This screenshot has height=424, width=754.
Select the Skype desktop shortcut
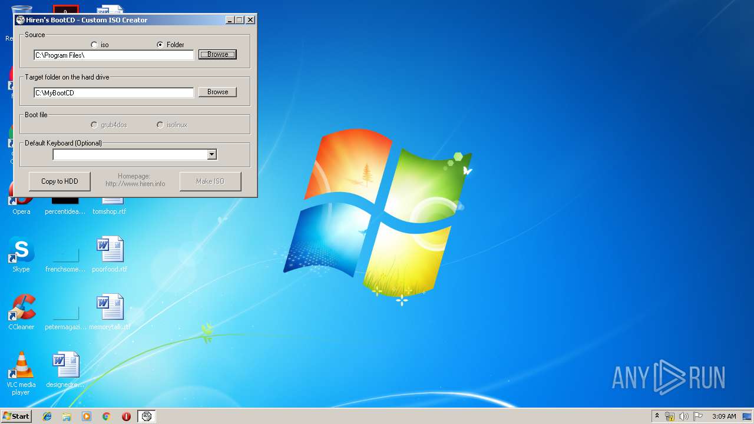21,254
